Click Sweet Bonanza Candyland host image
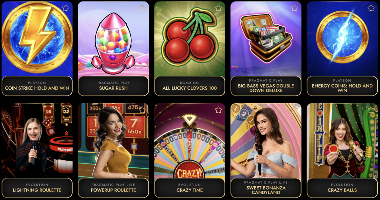This screenshot has width=380, height=200. [x=266, y=141]
